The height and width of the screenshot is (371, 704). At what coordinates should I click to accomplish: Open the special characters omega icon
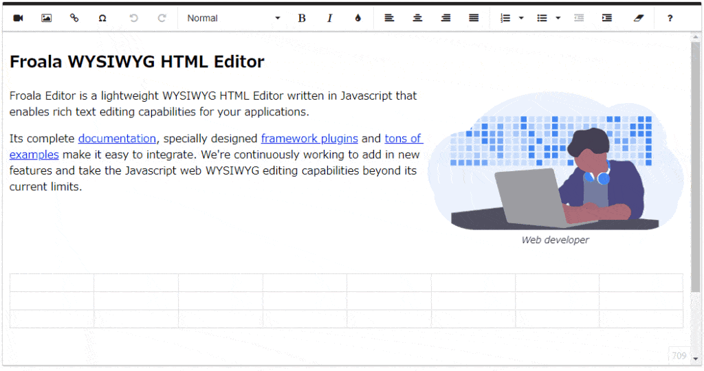click(x=102, y=19)
